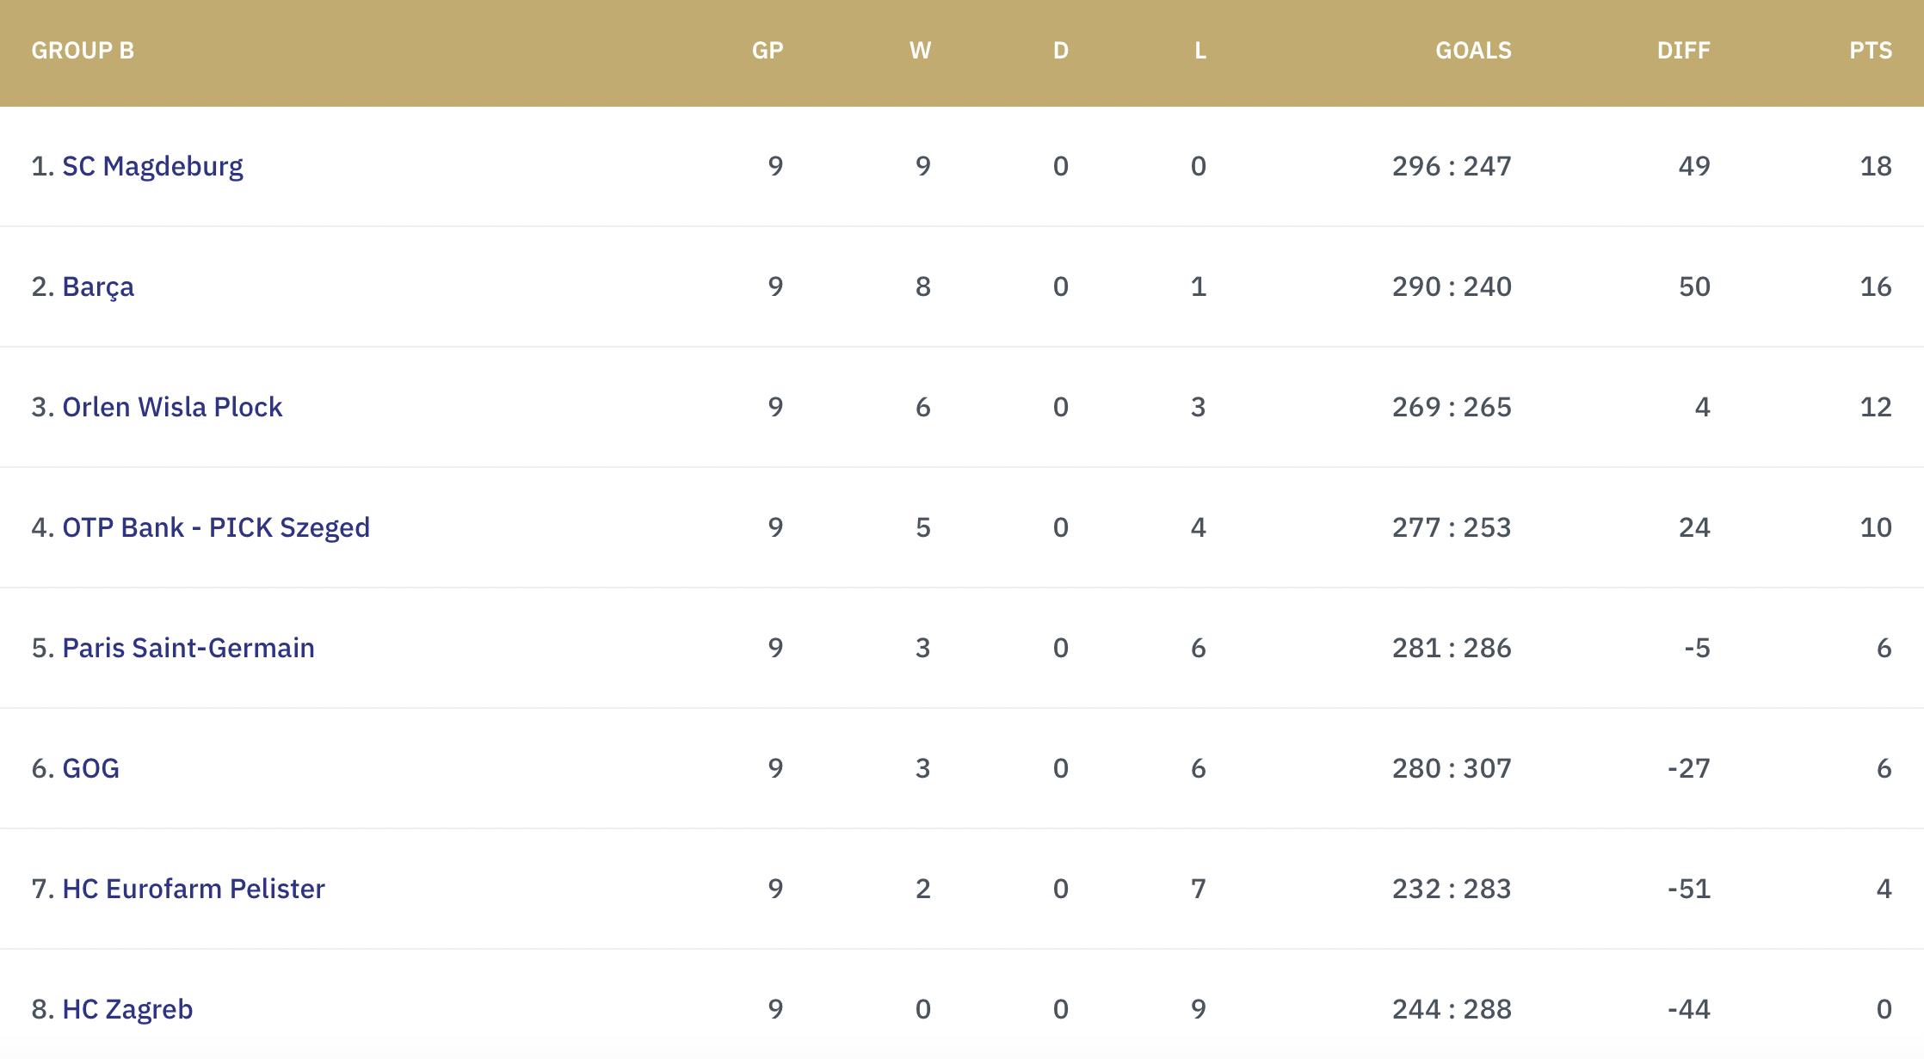Click the Barça team name
This screenshot has width=1924, height=1059.
point(98,286)
